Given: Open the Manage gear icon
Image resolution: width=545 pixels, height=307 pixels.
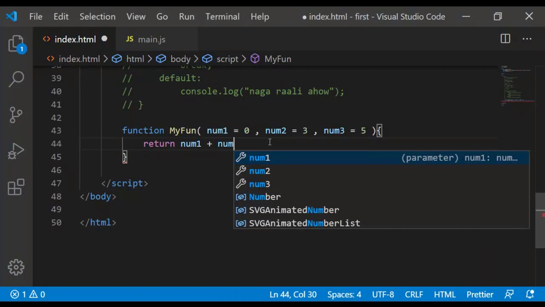Looking at the screenshot, I should (x=16, y=267).
